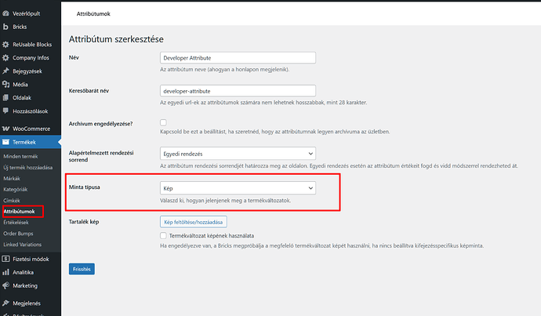Focus the Név text field
This screenshot has height=316, width=541.
pyautogui.click(x=238, y=58)
